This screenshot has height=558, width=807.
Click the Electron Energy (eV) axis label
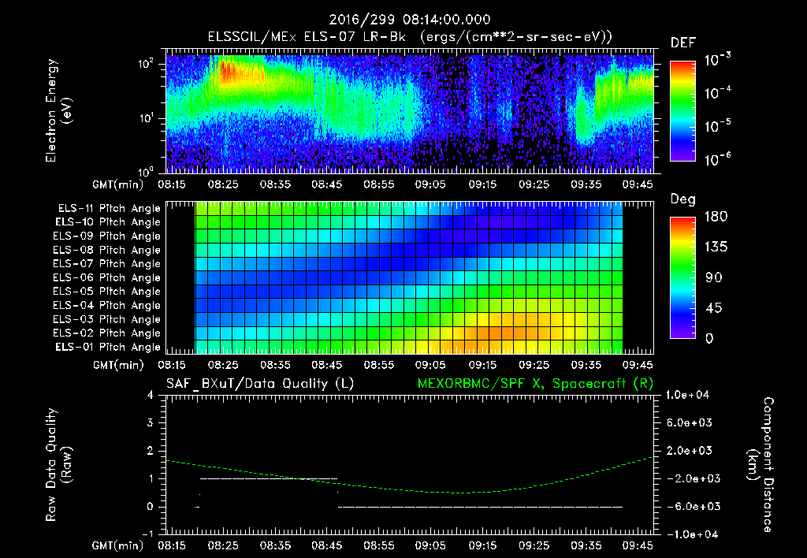point(58,110)
